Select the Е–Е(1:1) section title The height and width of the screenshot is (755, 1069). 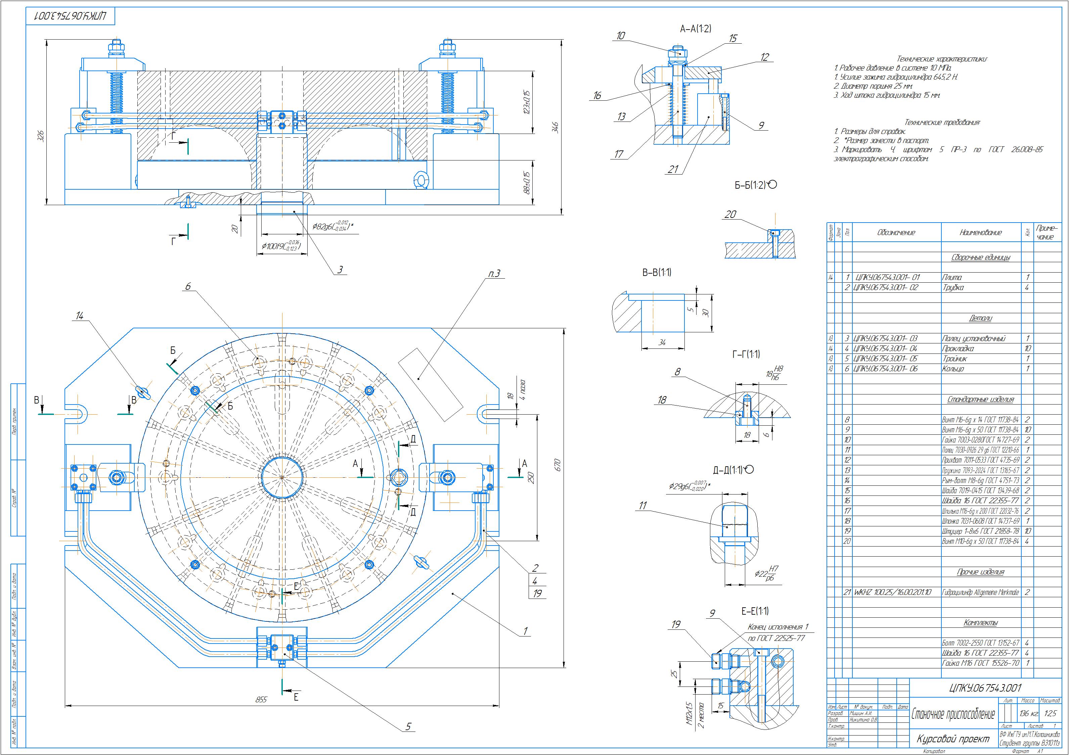(755, 611)
